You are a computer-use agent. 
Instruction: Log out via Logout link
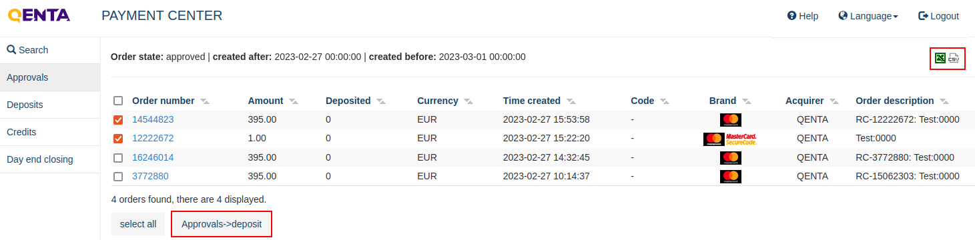pos(938,16)
